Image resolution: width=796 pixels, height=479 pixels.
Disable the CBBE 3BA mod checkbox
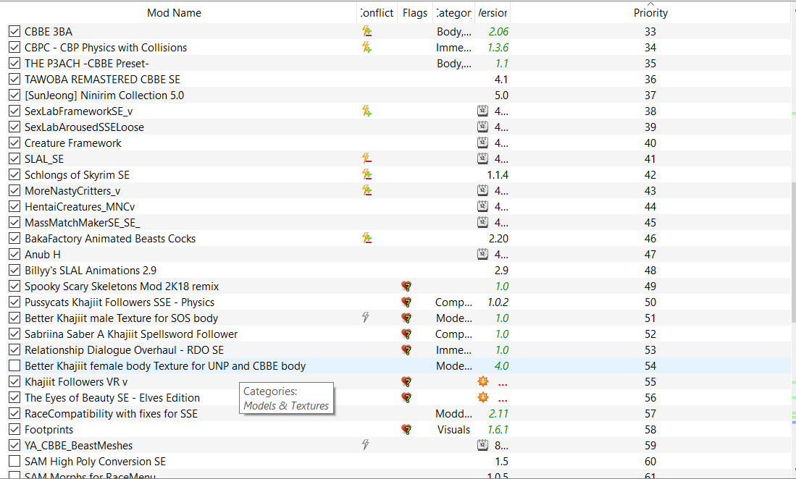pos(14,31)
